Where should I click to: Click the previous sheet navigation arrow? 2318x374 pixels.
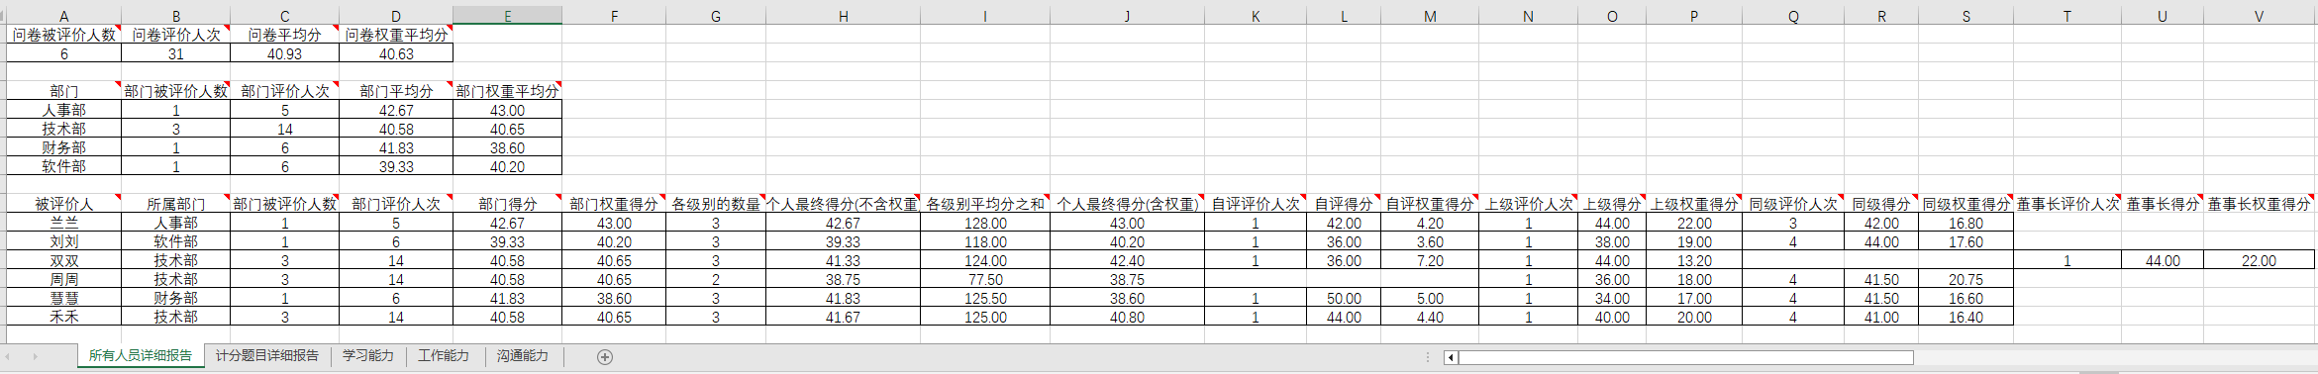(8, 356)
